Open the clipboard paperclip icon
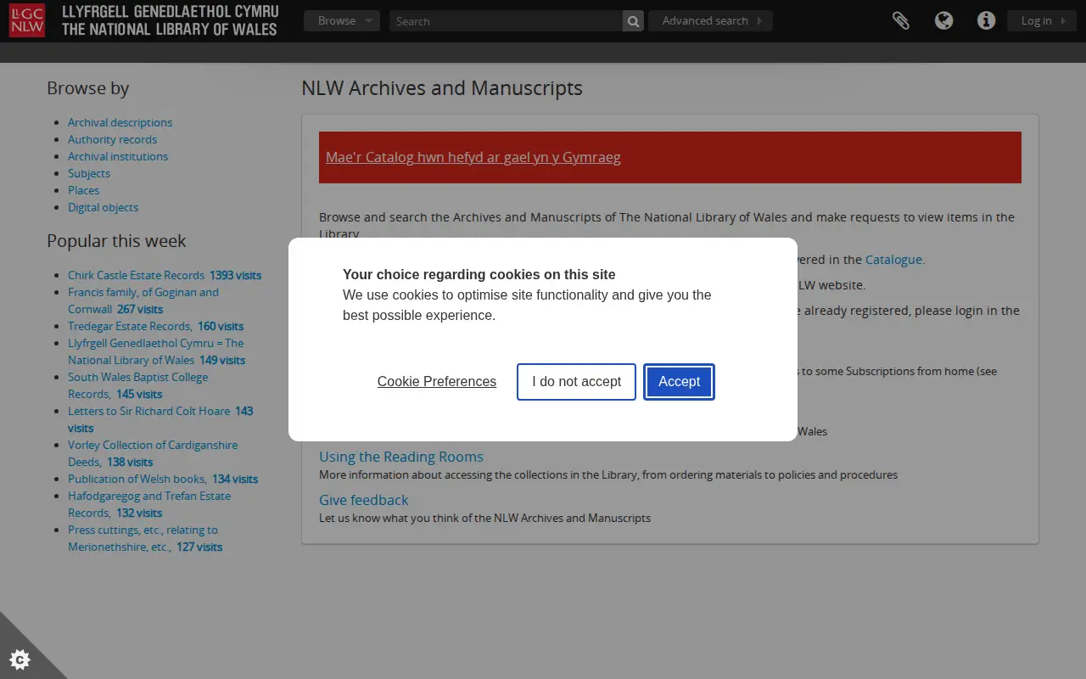 pos(901,21)
